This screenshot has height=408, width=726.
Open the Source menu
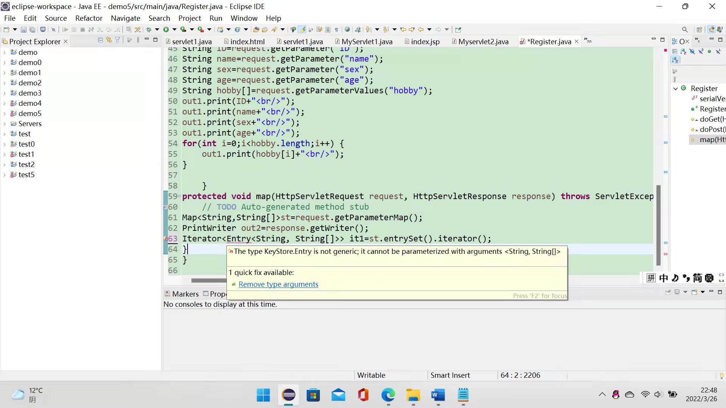56,18
